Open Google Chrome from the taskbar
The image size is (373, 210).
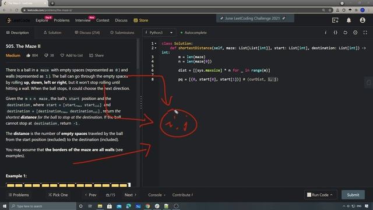click(147, 206)
